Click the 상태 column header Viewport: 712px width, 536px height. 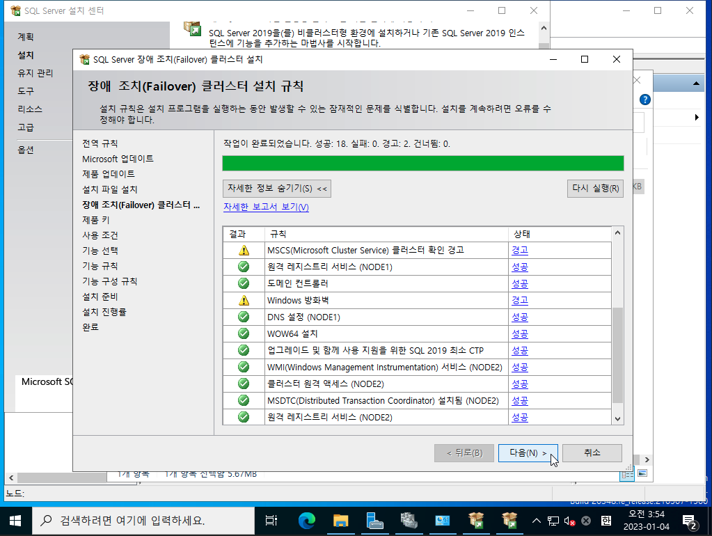(x=560, y=234)
